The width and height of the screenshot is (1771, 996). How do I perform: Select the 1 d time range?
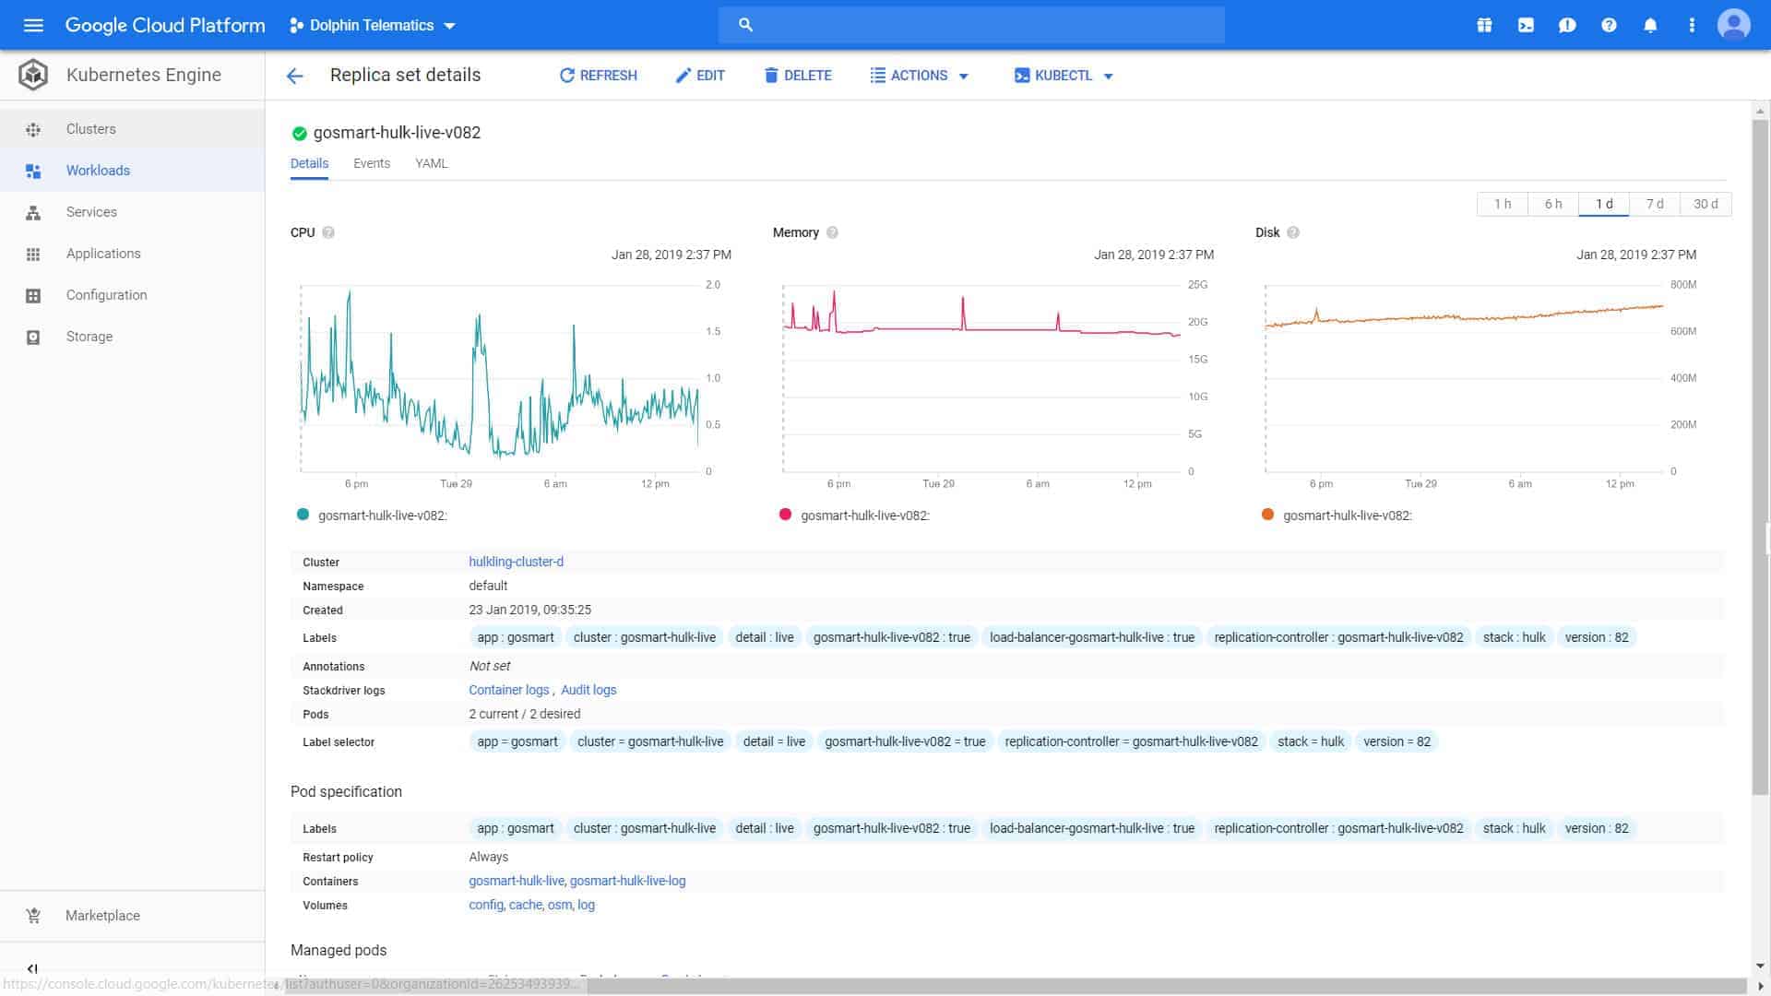coord(1604,204)
